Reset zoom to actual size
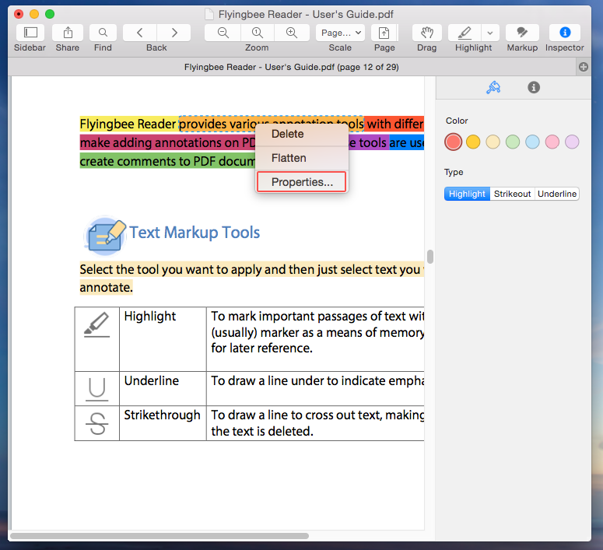Image resolution: width=603 pixels, height=550 pixels. click(x=258, y=33)
